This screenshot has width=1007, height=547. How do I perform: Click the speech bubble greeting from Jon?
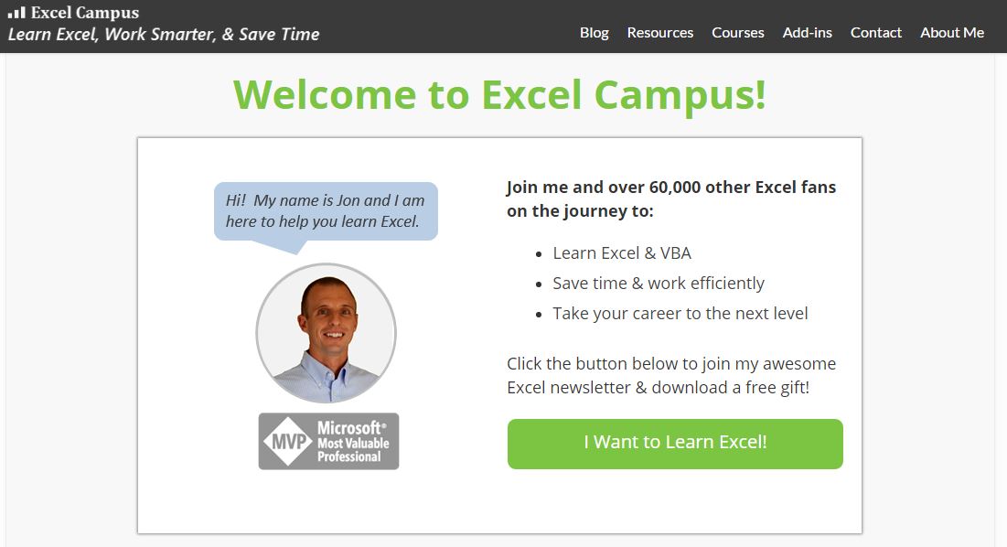[326, 211]
